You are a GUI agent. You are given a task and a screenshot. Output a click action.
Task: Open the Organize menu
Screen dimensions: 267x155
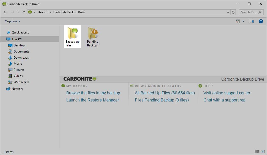[12, 21]
